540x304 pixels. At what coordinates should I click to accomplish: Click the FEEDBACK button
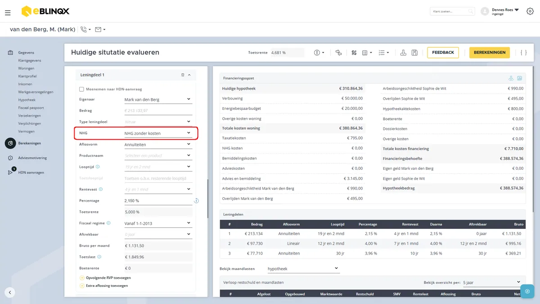click(443, 53)
